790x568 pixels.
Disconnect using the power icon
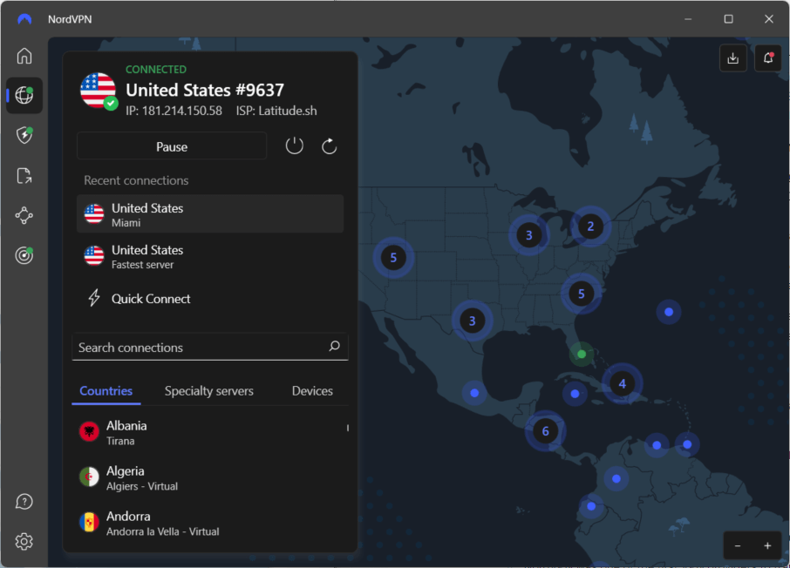tap(294, 146)
